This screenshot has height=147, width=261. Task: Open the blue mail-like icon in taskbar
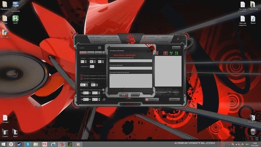(53, 144)
